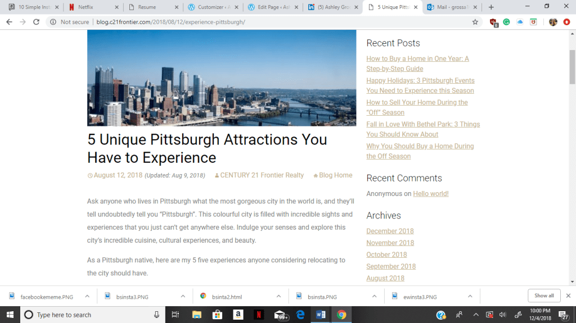Expand options for facebookememe.PNG download
This screenshot has height=323, width=576.
(87, 296)
